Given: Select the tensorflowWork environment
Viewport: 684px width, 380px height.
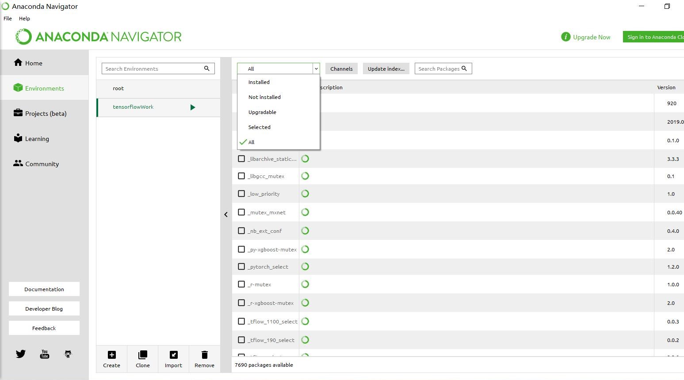Looking at the screenshot, I should coord(158,107).
